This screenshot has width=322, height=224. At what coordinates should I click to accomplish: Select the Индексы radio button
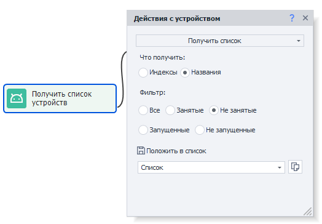[x=143, y=73]
